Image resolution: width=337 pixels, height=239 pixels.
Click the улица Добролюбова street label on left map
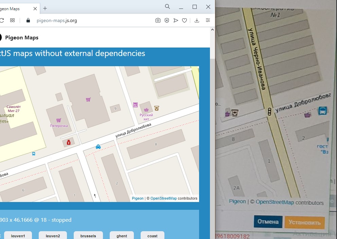coord(133,130)
